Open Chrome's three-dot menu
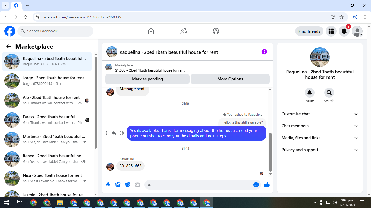 365,17
